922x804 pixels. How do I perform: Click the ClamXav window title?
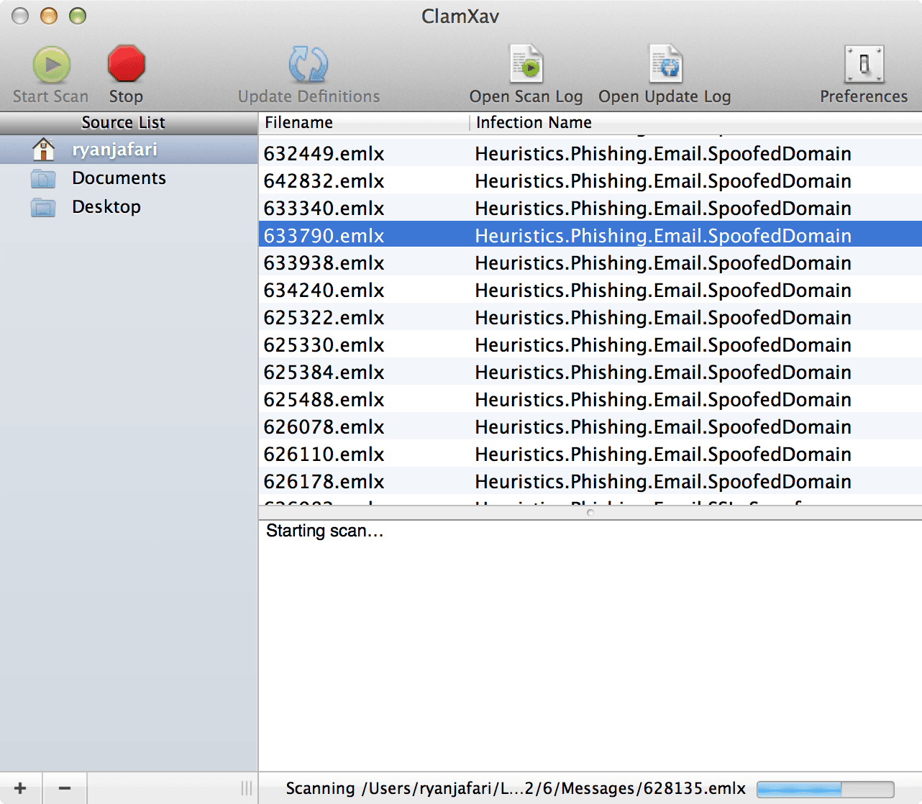(460, 16)
